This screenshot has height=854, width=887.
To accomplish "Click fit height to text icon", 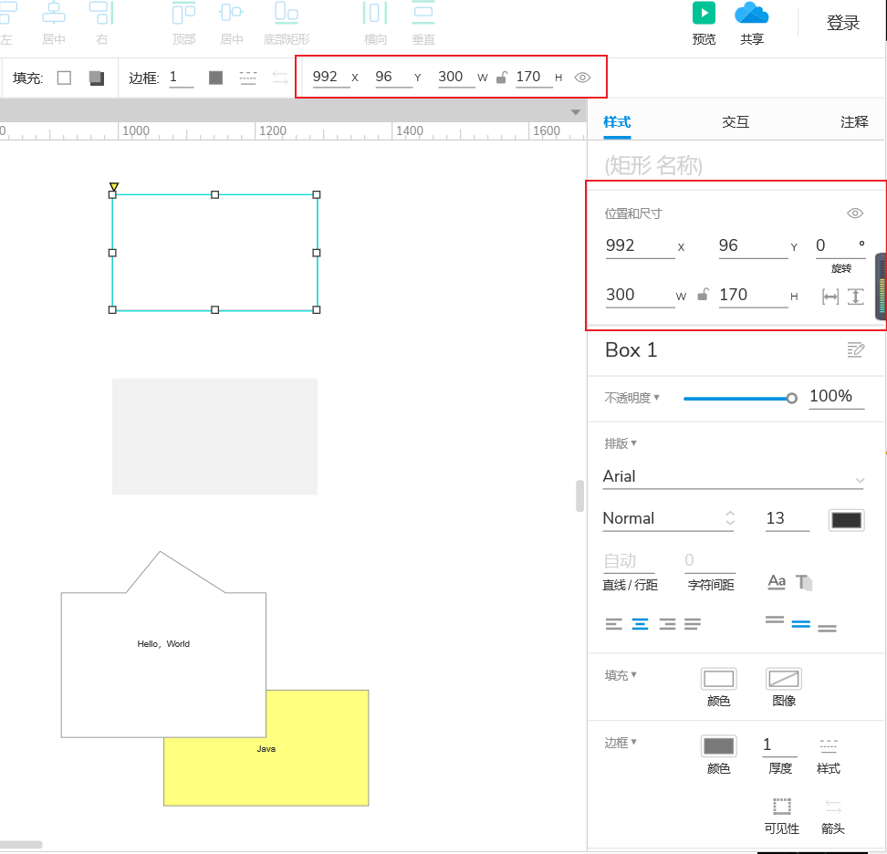I will coord(855,297).
